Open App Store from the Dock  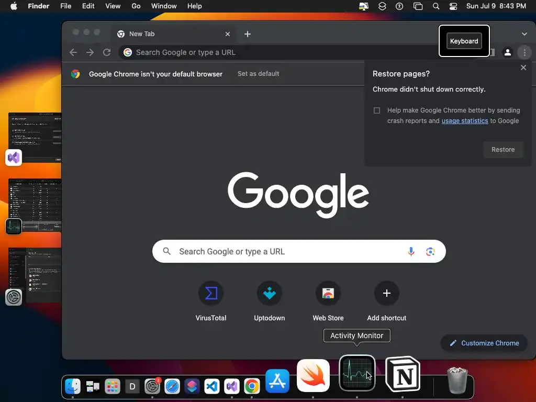[277, 381]
